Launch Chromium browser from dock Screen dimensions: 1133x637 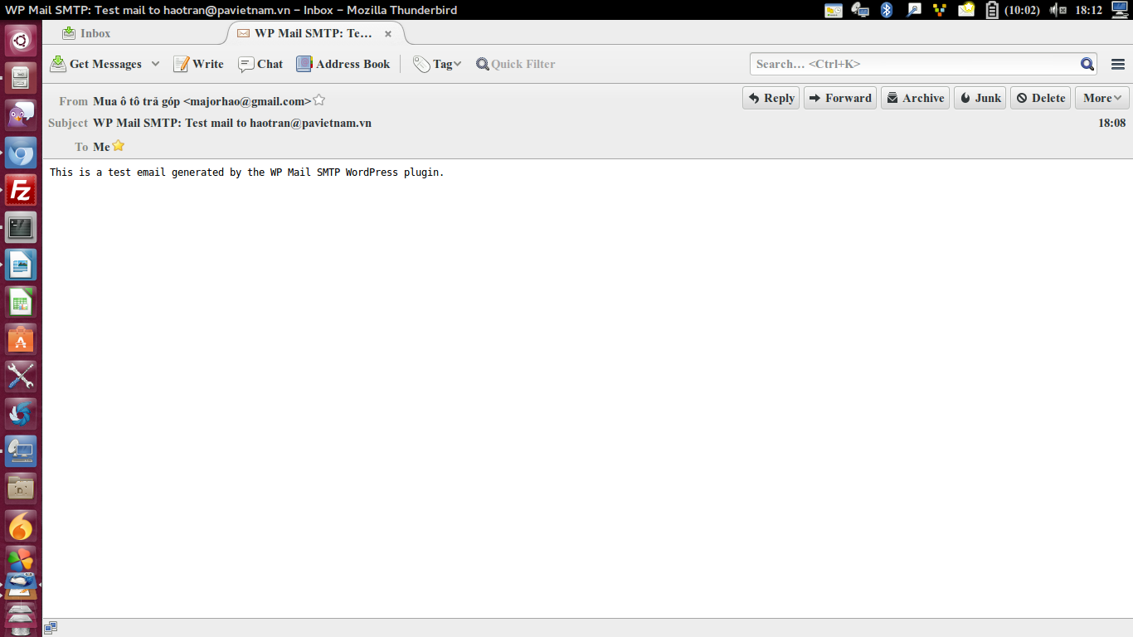coord(21,153)
